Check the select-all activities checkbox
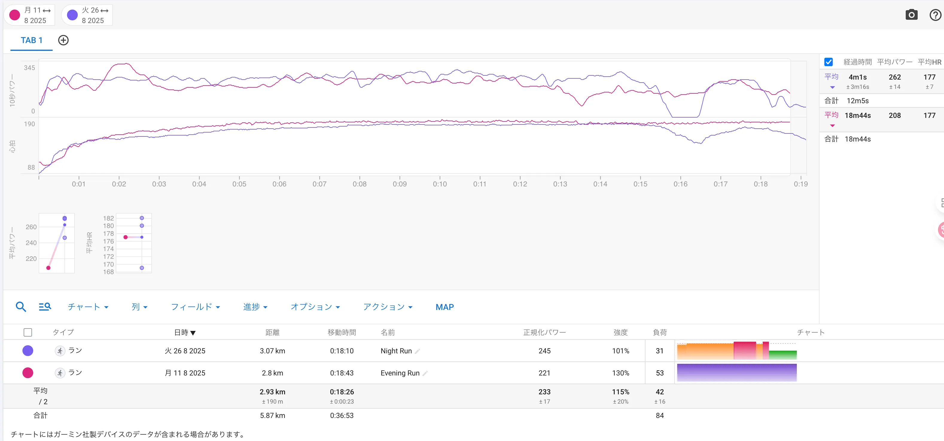 pyautogui.click(x=28, y=332)
